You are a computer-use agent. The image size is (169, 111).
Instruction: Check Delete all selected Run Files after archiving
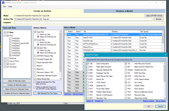click(x=34, y=82)
